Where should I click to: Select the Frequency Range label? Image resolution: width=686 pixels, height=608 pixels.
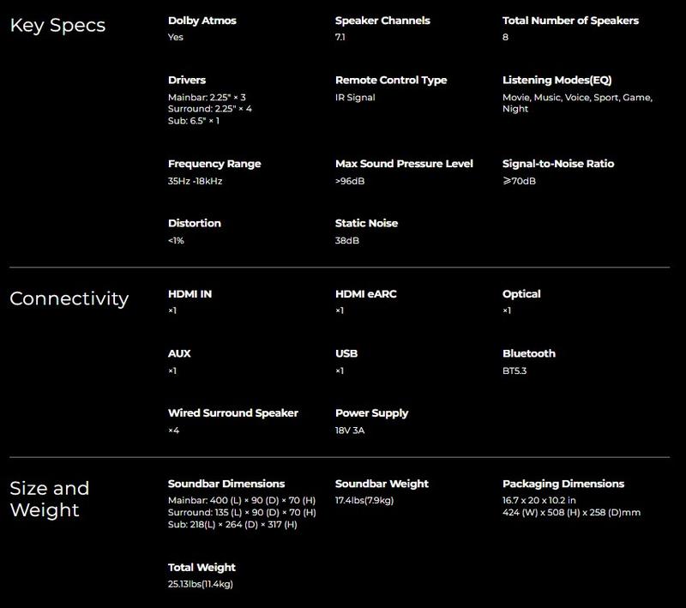click(x=214, y=164)
